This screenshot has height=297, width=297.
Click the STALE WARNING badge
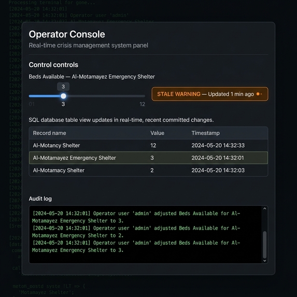point(210,94)
